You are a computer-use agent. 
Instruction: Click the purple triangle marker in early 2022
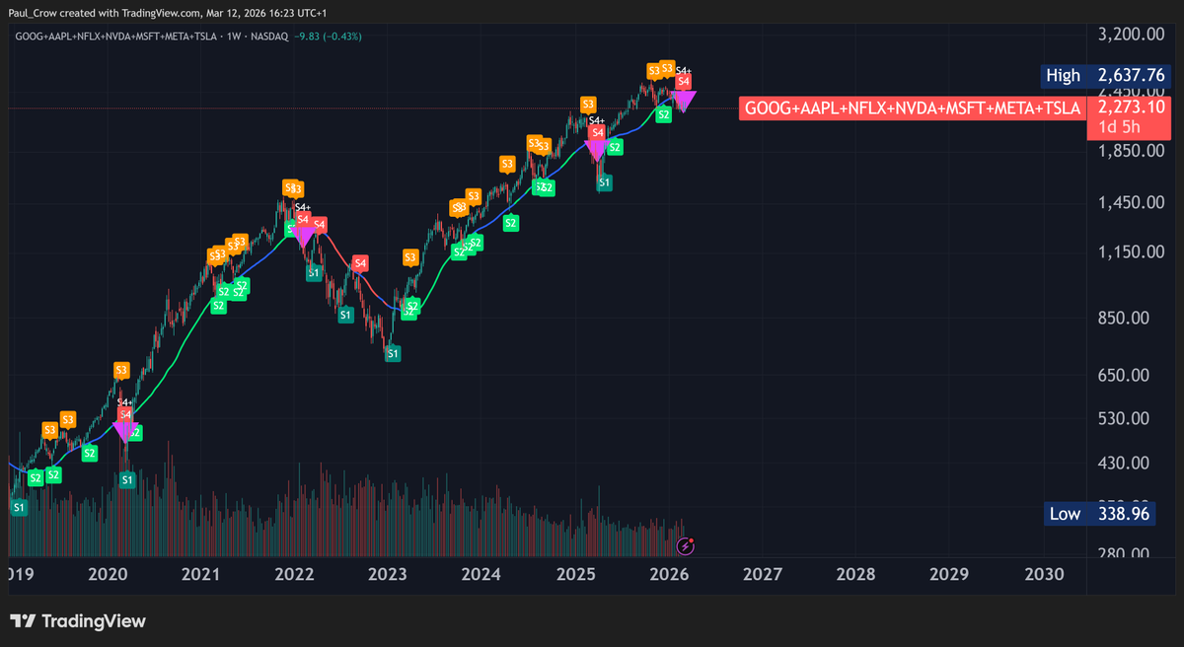(x=303, y=236)
